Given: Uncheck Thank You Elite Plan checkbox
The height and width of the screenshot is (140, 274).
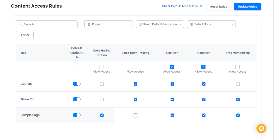Looking at the screenshot, I should [172, 99].
